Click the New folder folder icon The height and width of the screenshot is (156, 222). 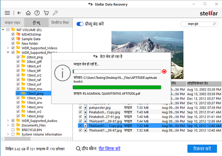pos(18,43)
